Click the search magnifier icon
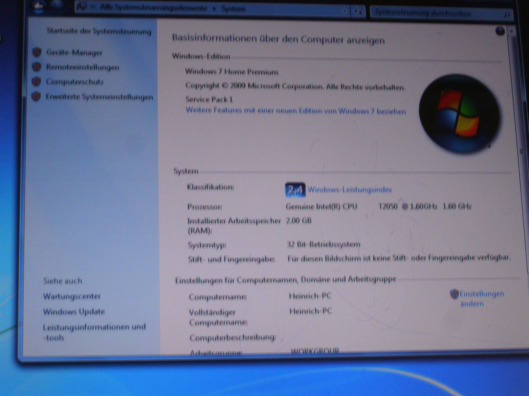The width and height of the screenshot is (529, 396). [x=506, y=14]
